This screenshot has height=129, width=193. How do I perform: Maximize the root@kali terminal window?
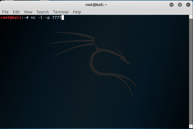[180, 5]
